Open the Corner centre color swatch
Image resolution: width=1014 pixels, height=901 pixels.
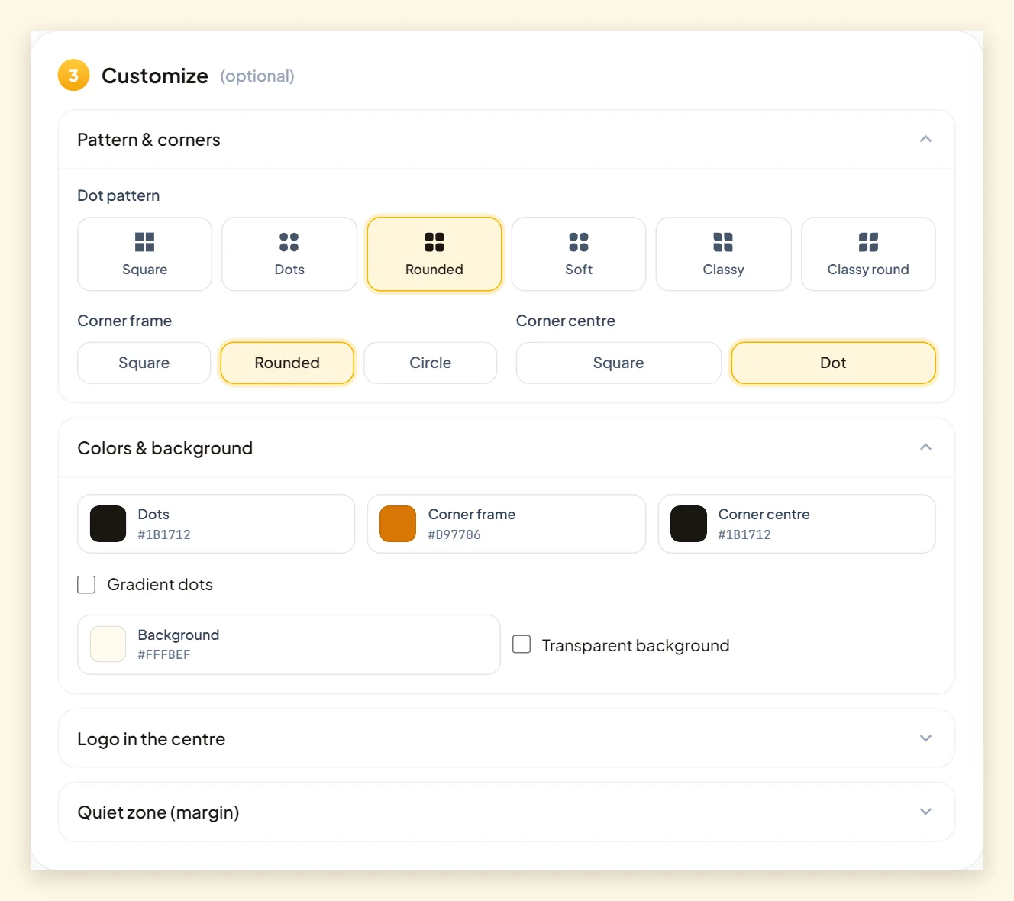tap(689, 524)
